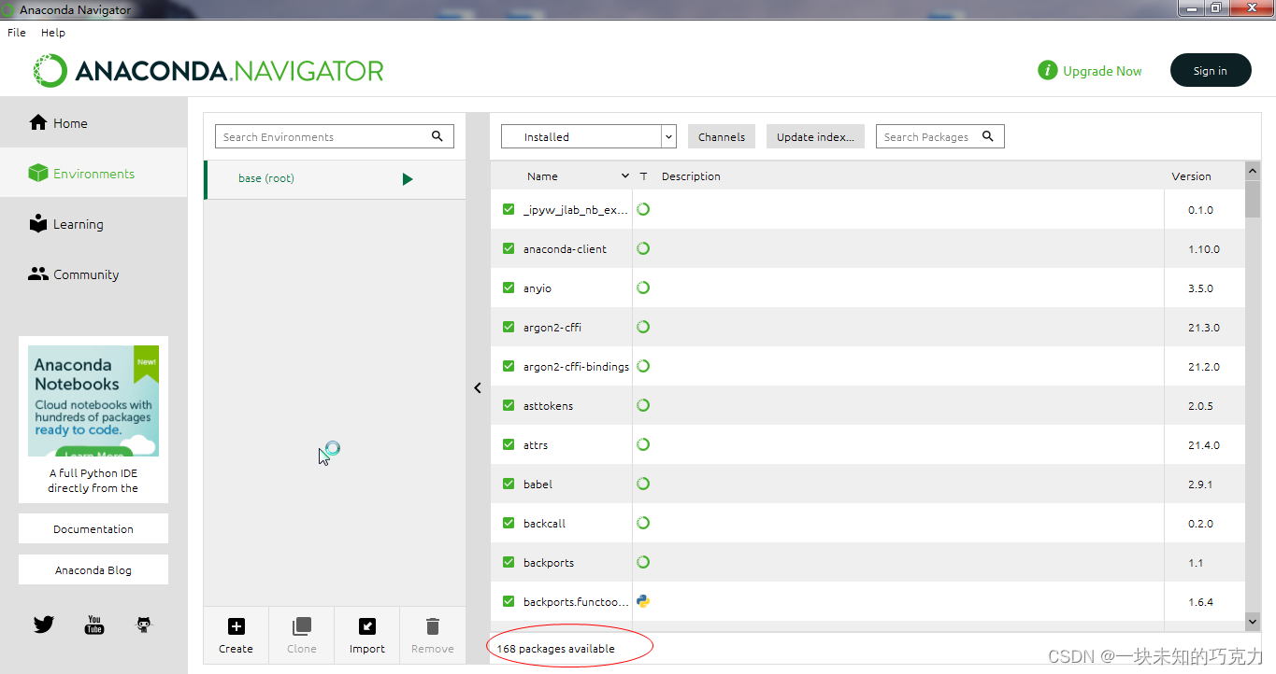Click the Python type icon for backports.functoo...
Image resolution: width=1276 pixels, height=674 pixels.
coord(643,601)
